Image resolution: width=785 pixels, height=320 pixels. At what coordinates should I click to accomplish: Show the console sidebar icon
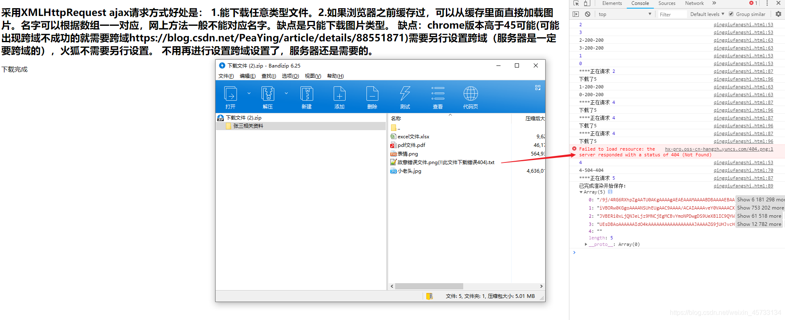(x=576, y=14)
